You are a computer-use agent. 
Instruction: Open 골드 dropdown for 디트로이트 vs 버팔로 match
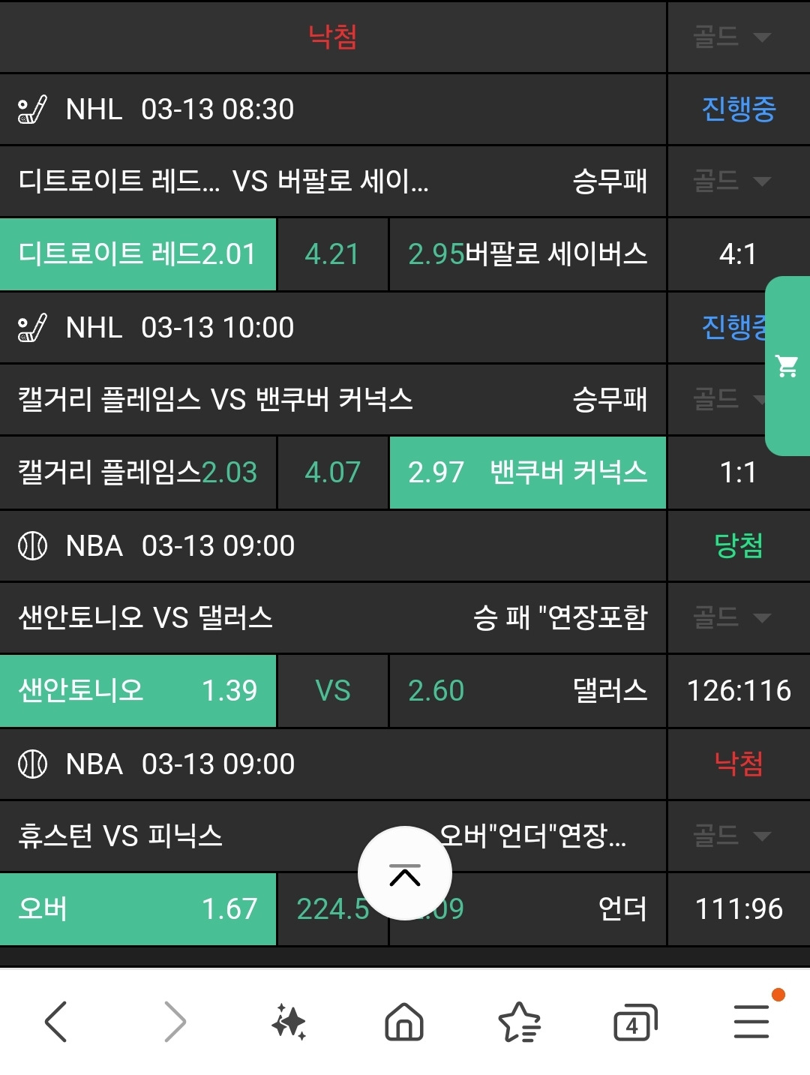click(732, 181)
